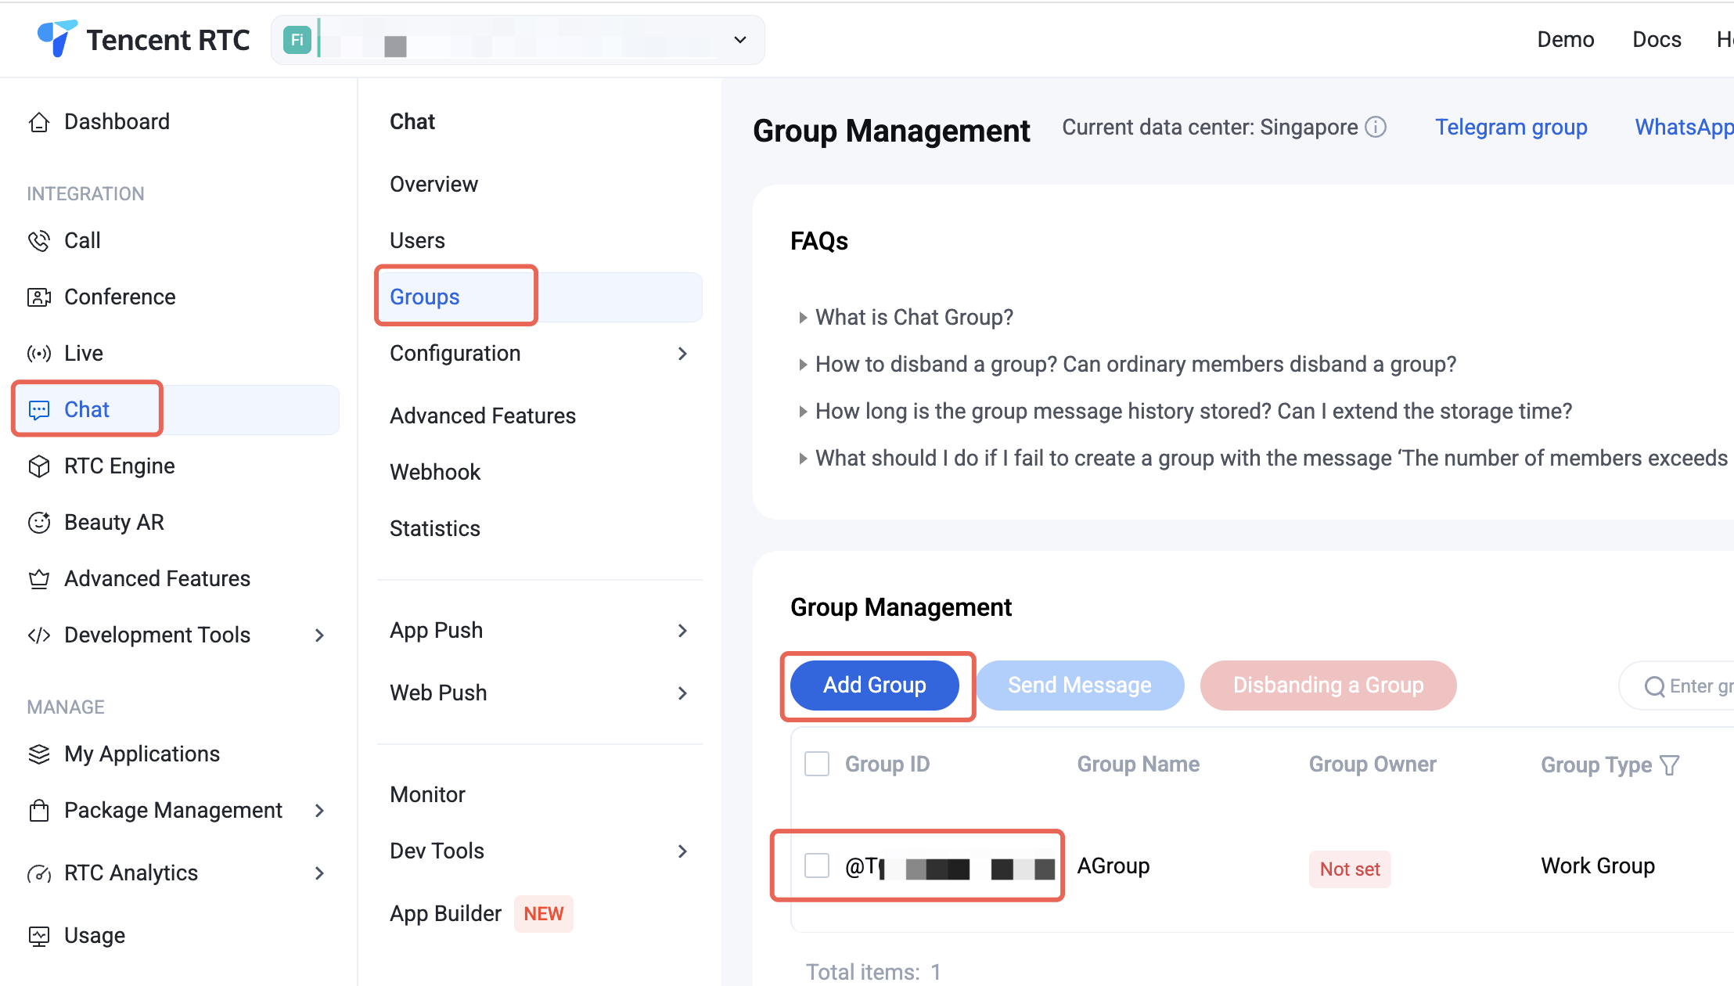Click the Beauty AR face icon
The image size is (1734, 986).
39,523
